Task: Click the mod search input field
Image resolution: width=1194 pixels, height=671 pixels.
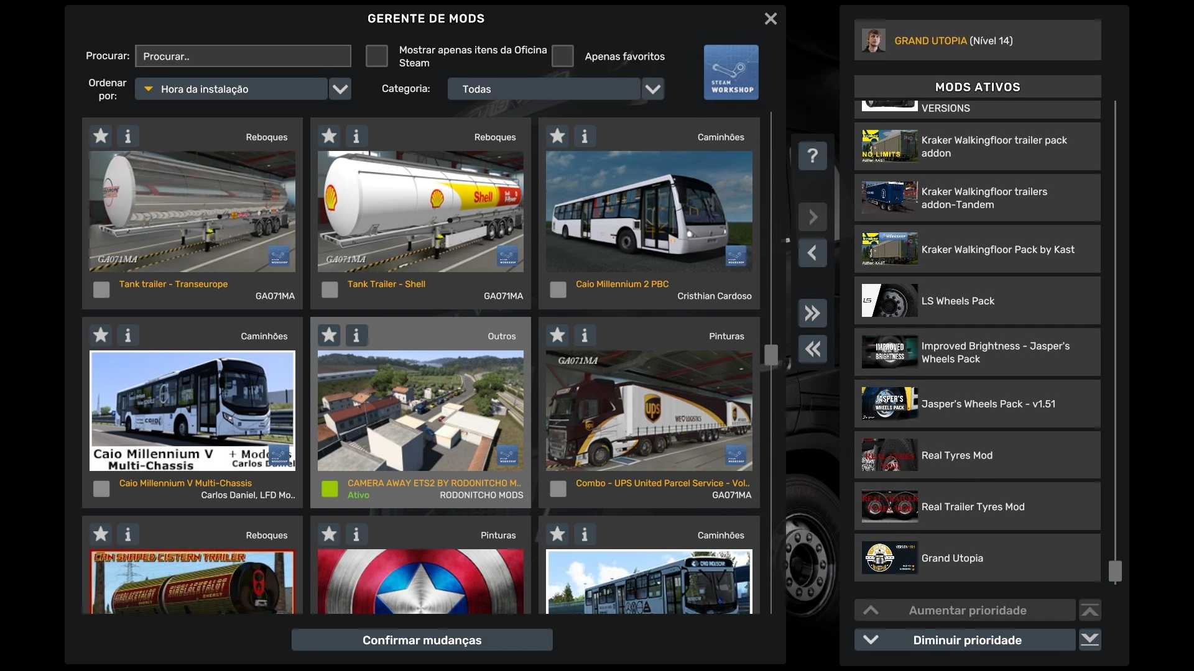Action: click(x=243, y=56)
